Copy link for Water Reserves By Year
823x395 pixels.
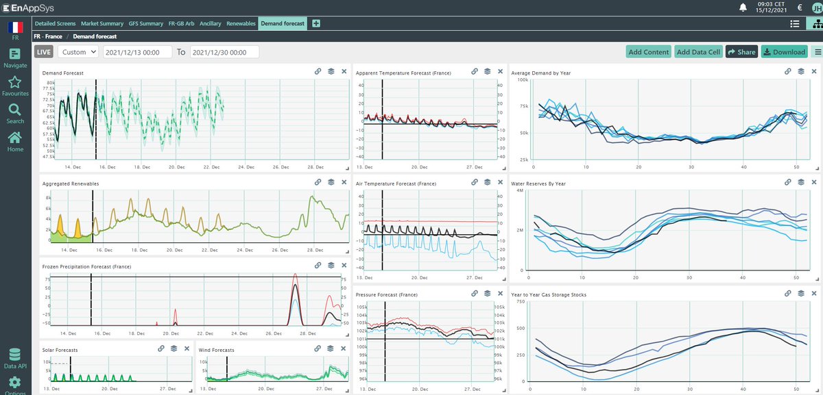click(789, 182)
